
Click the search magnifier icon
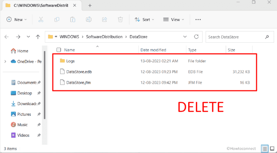[267, 37]
